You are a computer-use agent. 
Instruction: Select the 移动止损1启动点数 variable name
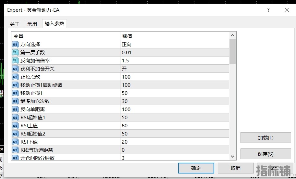(x=41, y=85)
